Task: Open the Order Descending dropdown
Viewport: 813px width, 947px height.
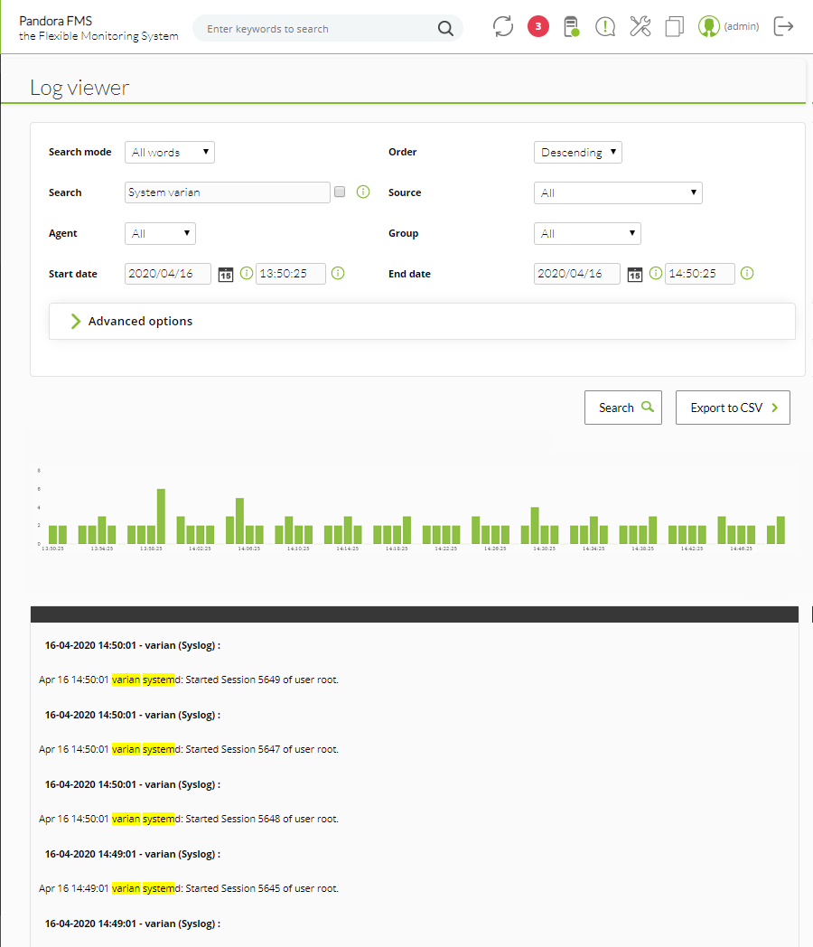Action: [577, 152]
